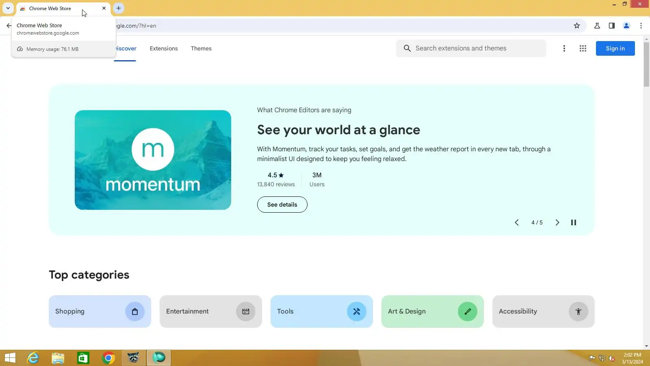Open Chrome Labs flask icon
650x366 pixels.
[597, 26]
